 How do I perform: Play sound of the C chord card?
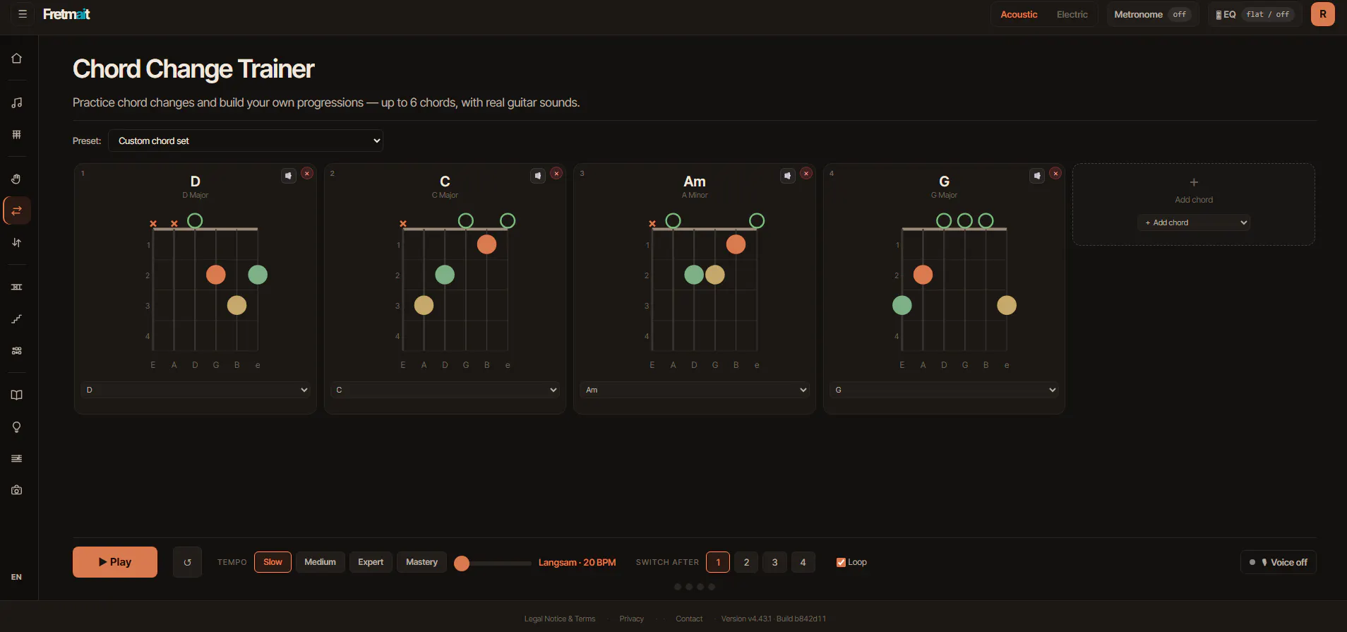tap(538, 175)
